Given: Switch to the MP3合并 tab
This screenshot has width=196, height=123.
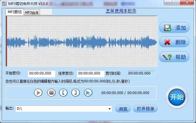Looking at the screenshot, I should click(x=32, y=12).
